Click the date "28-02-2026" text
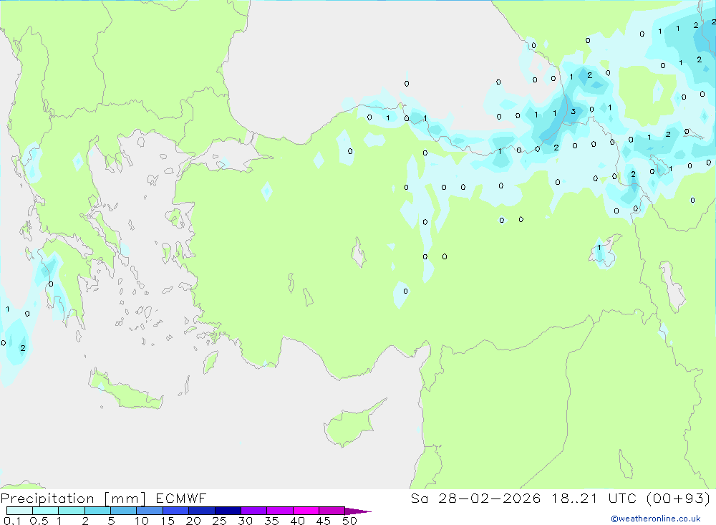 [x=490, y=498]
